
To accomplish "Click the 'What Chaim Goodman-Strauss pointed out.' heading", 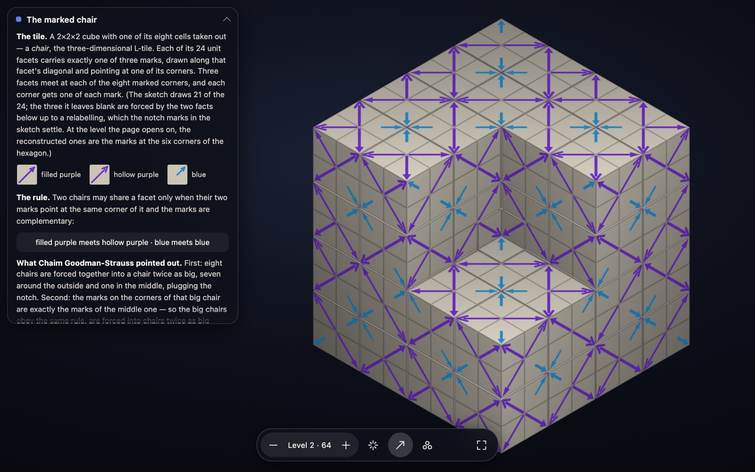I will tap(99, 263).
